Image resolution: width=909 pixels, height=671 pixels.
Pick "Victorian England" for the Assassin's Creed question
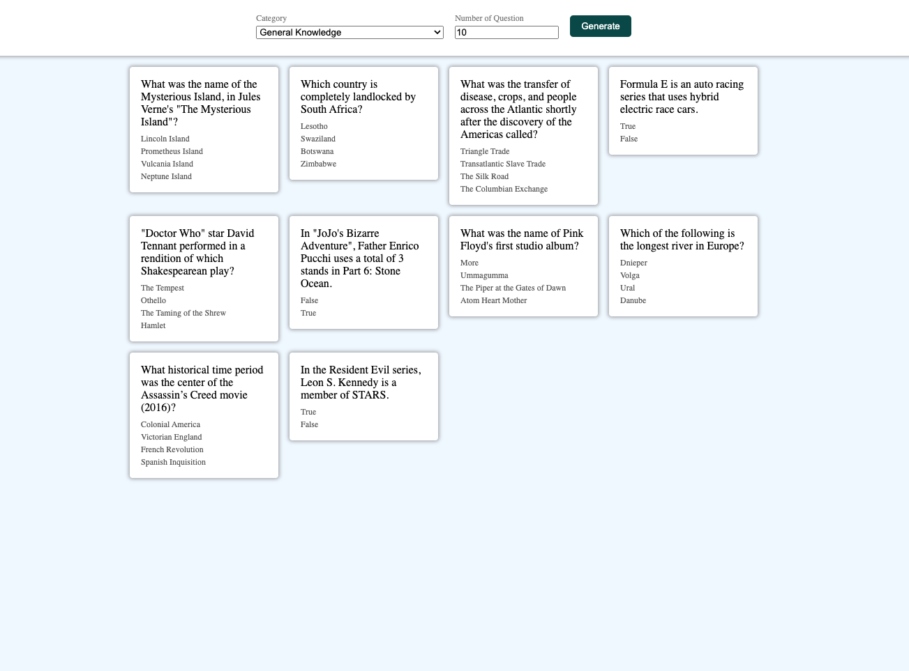pyautogui.click(x=171, y=437)
